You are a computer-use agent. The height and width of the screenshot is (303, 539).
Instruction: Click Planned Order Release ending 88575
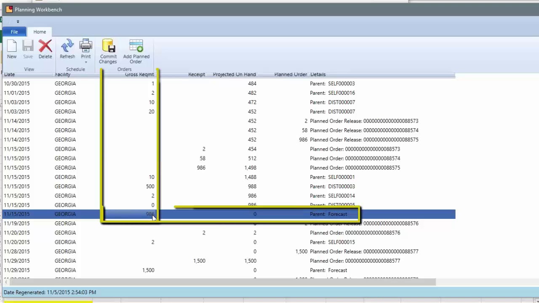tap(364, 140)
